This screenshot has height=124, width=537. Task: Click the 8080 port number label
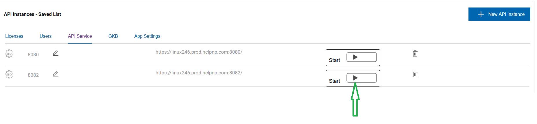point(33,55)
